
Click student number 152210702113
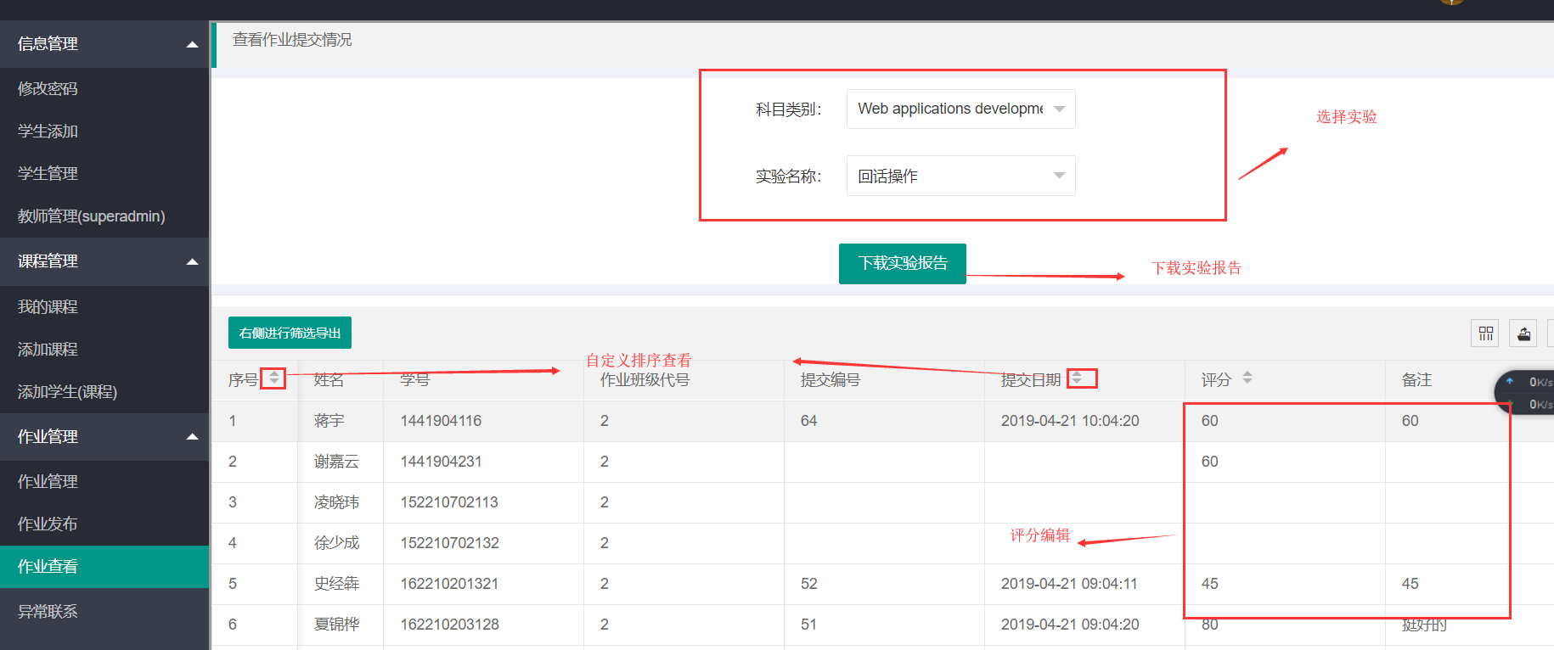pos(449,502)
